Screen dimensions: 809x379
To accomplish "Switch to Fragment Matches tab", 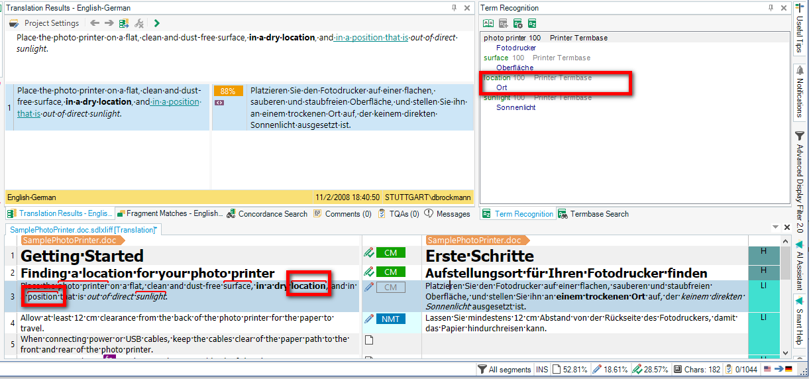I will click(x=169, y=213).
